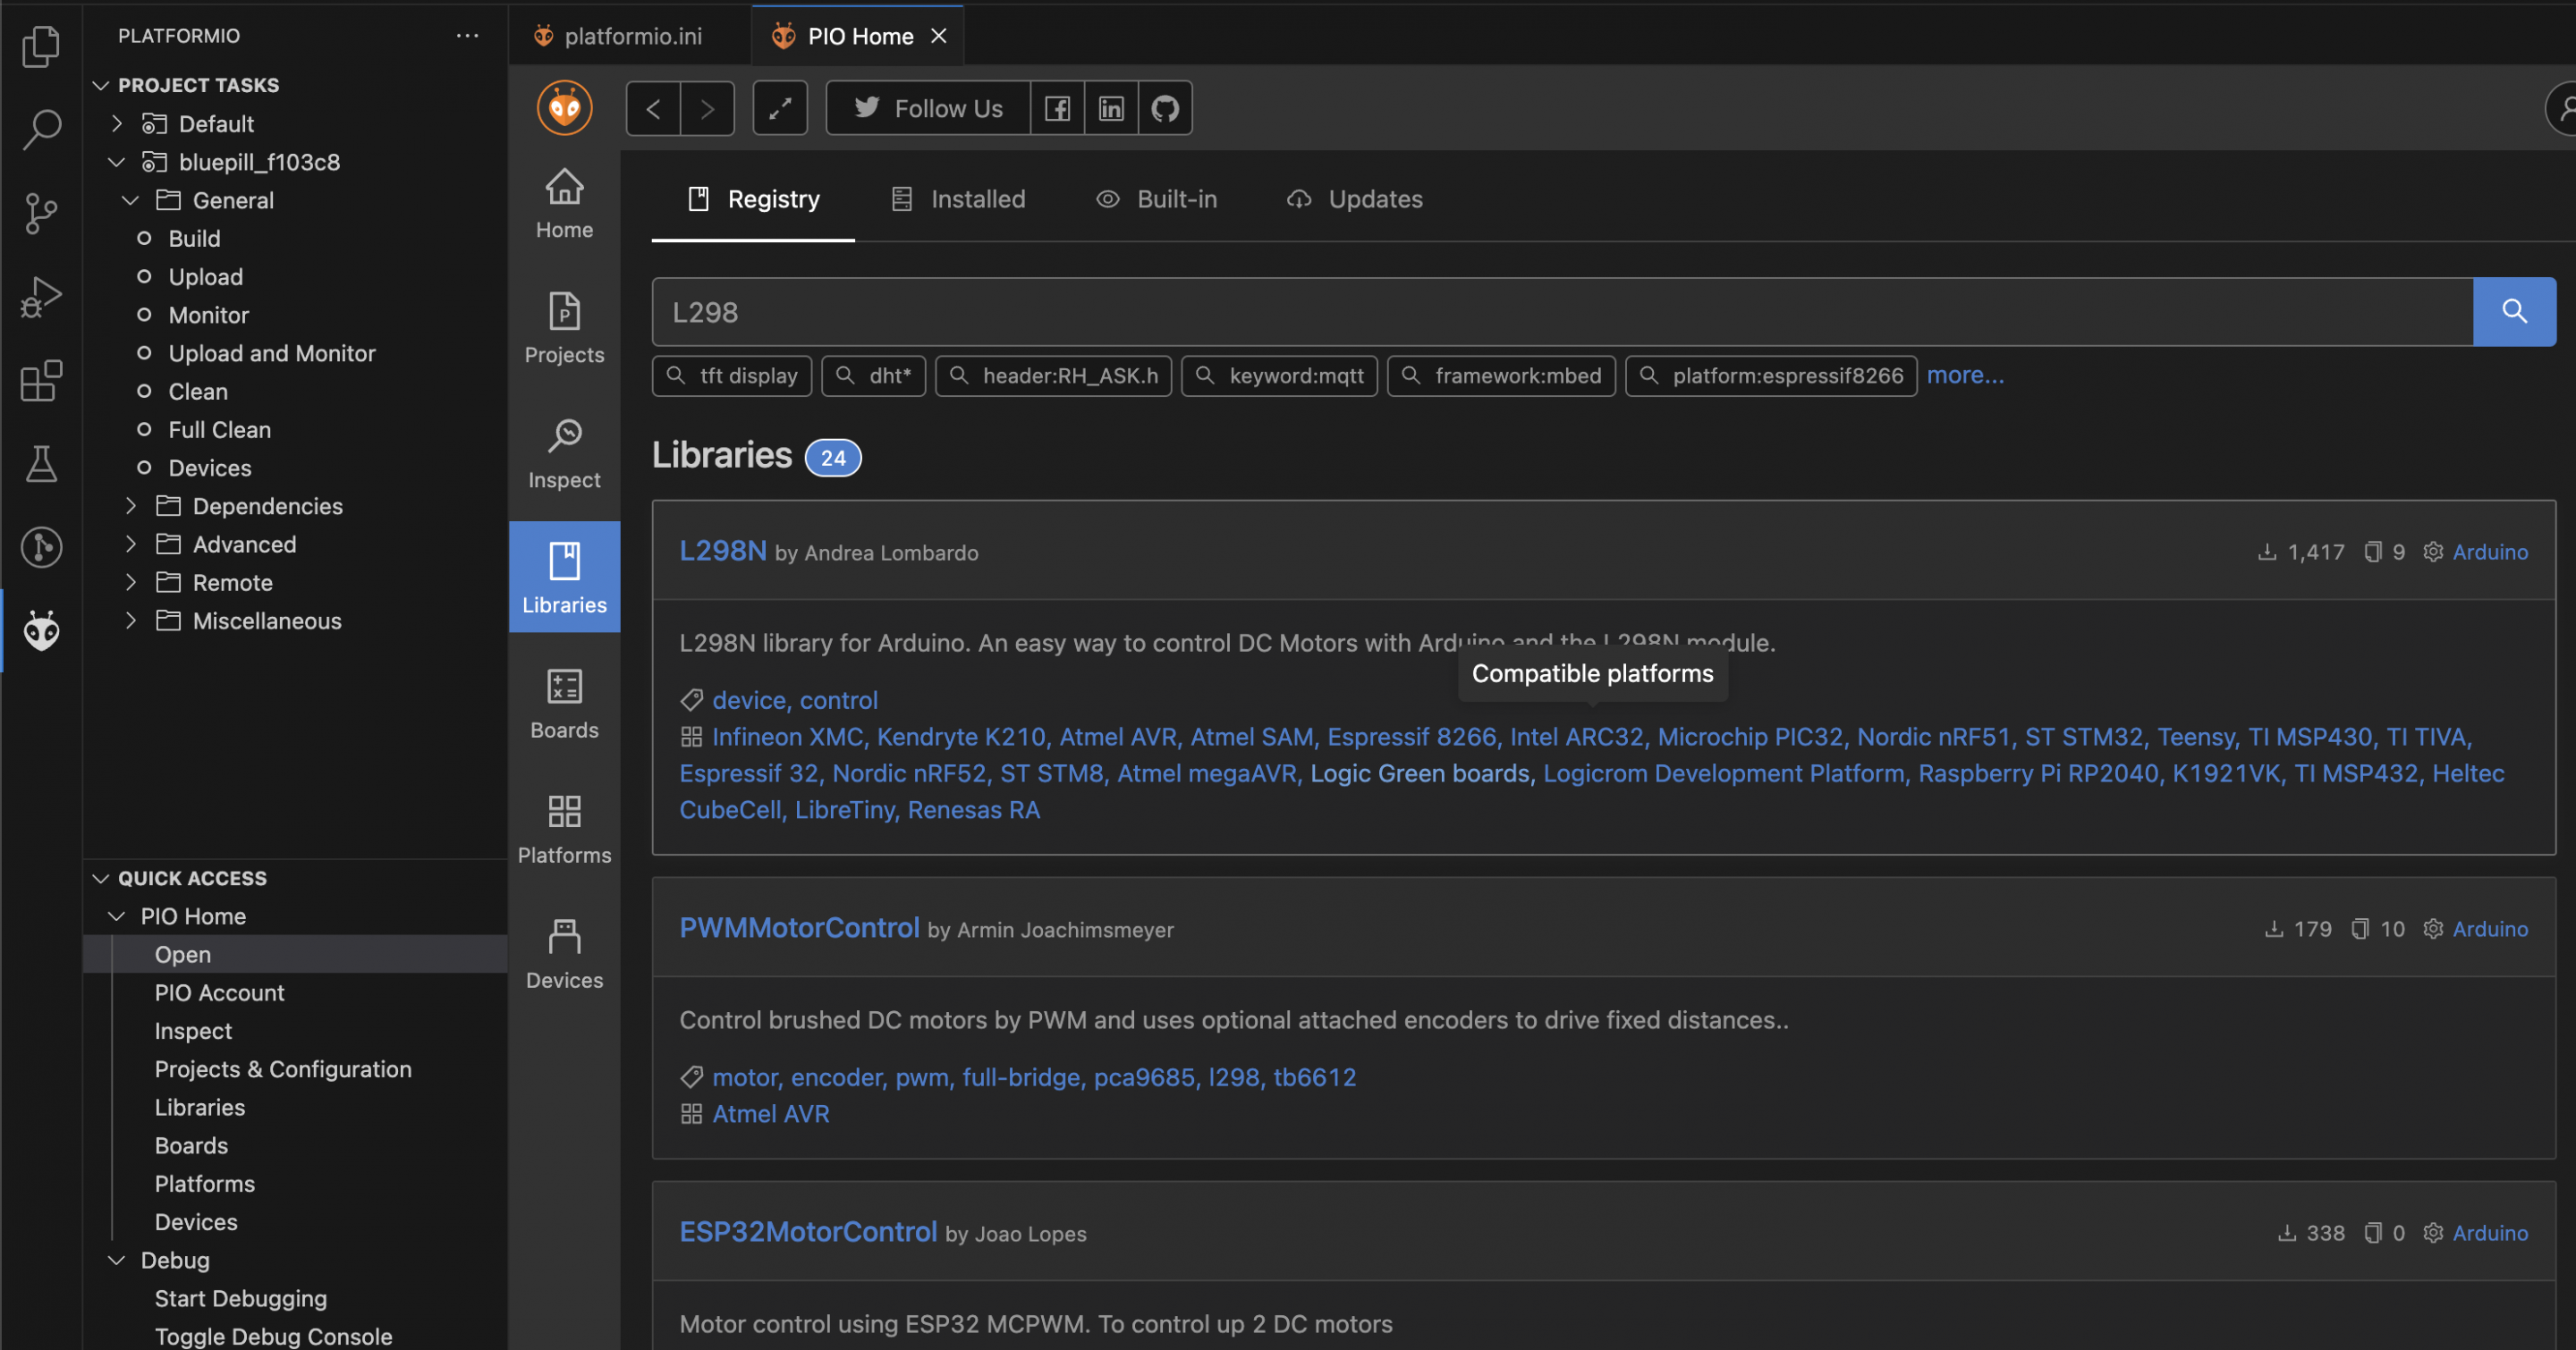
Task: Open the Explorer view in activity bar
Action: [41, 46]
